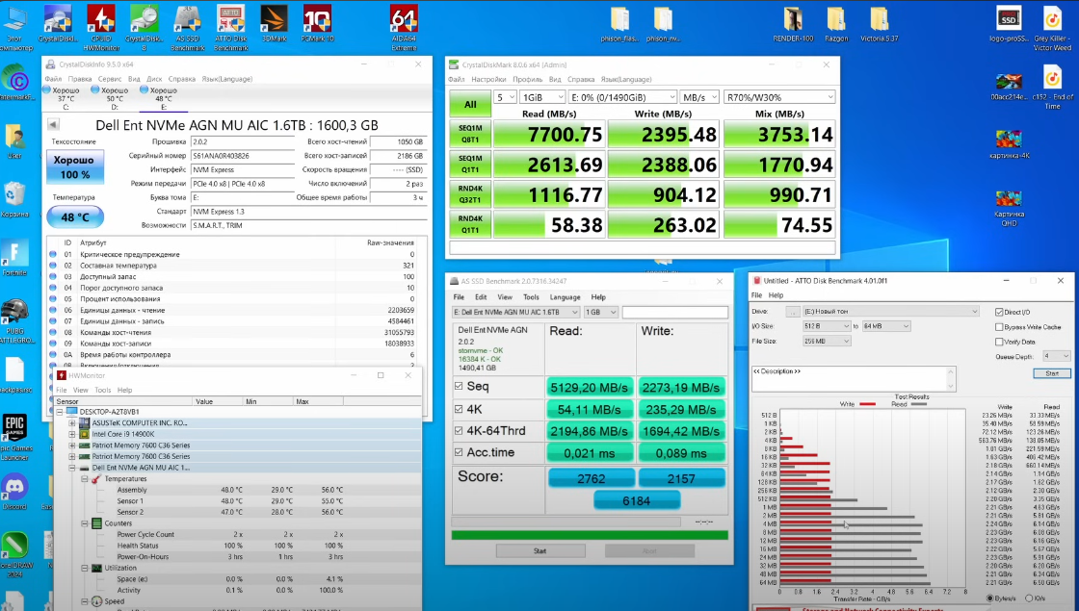Run the RND4K Q32T1 test button
The image size is (1079, 611).
[470, 194]
